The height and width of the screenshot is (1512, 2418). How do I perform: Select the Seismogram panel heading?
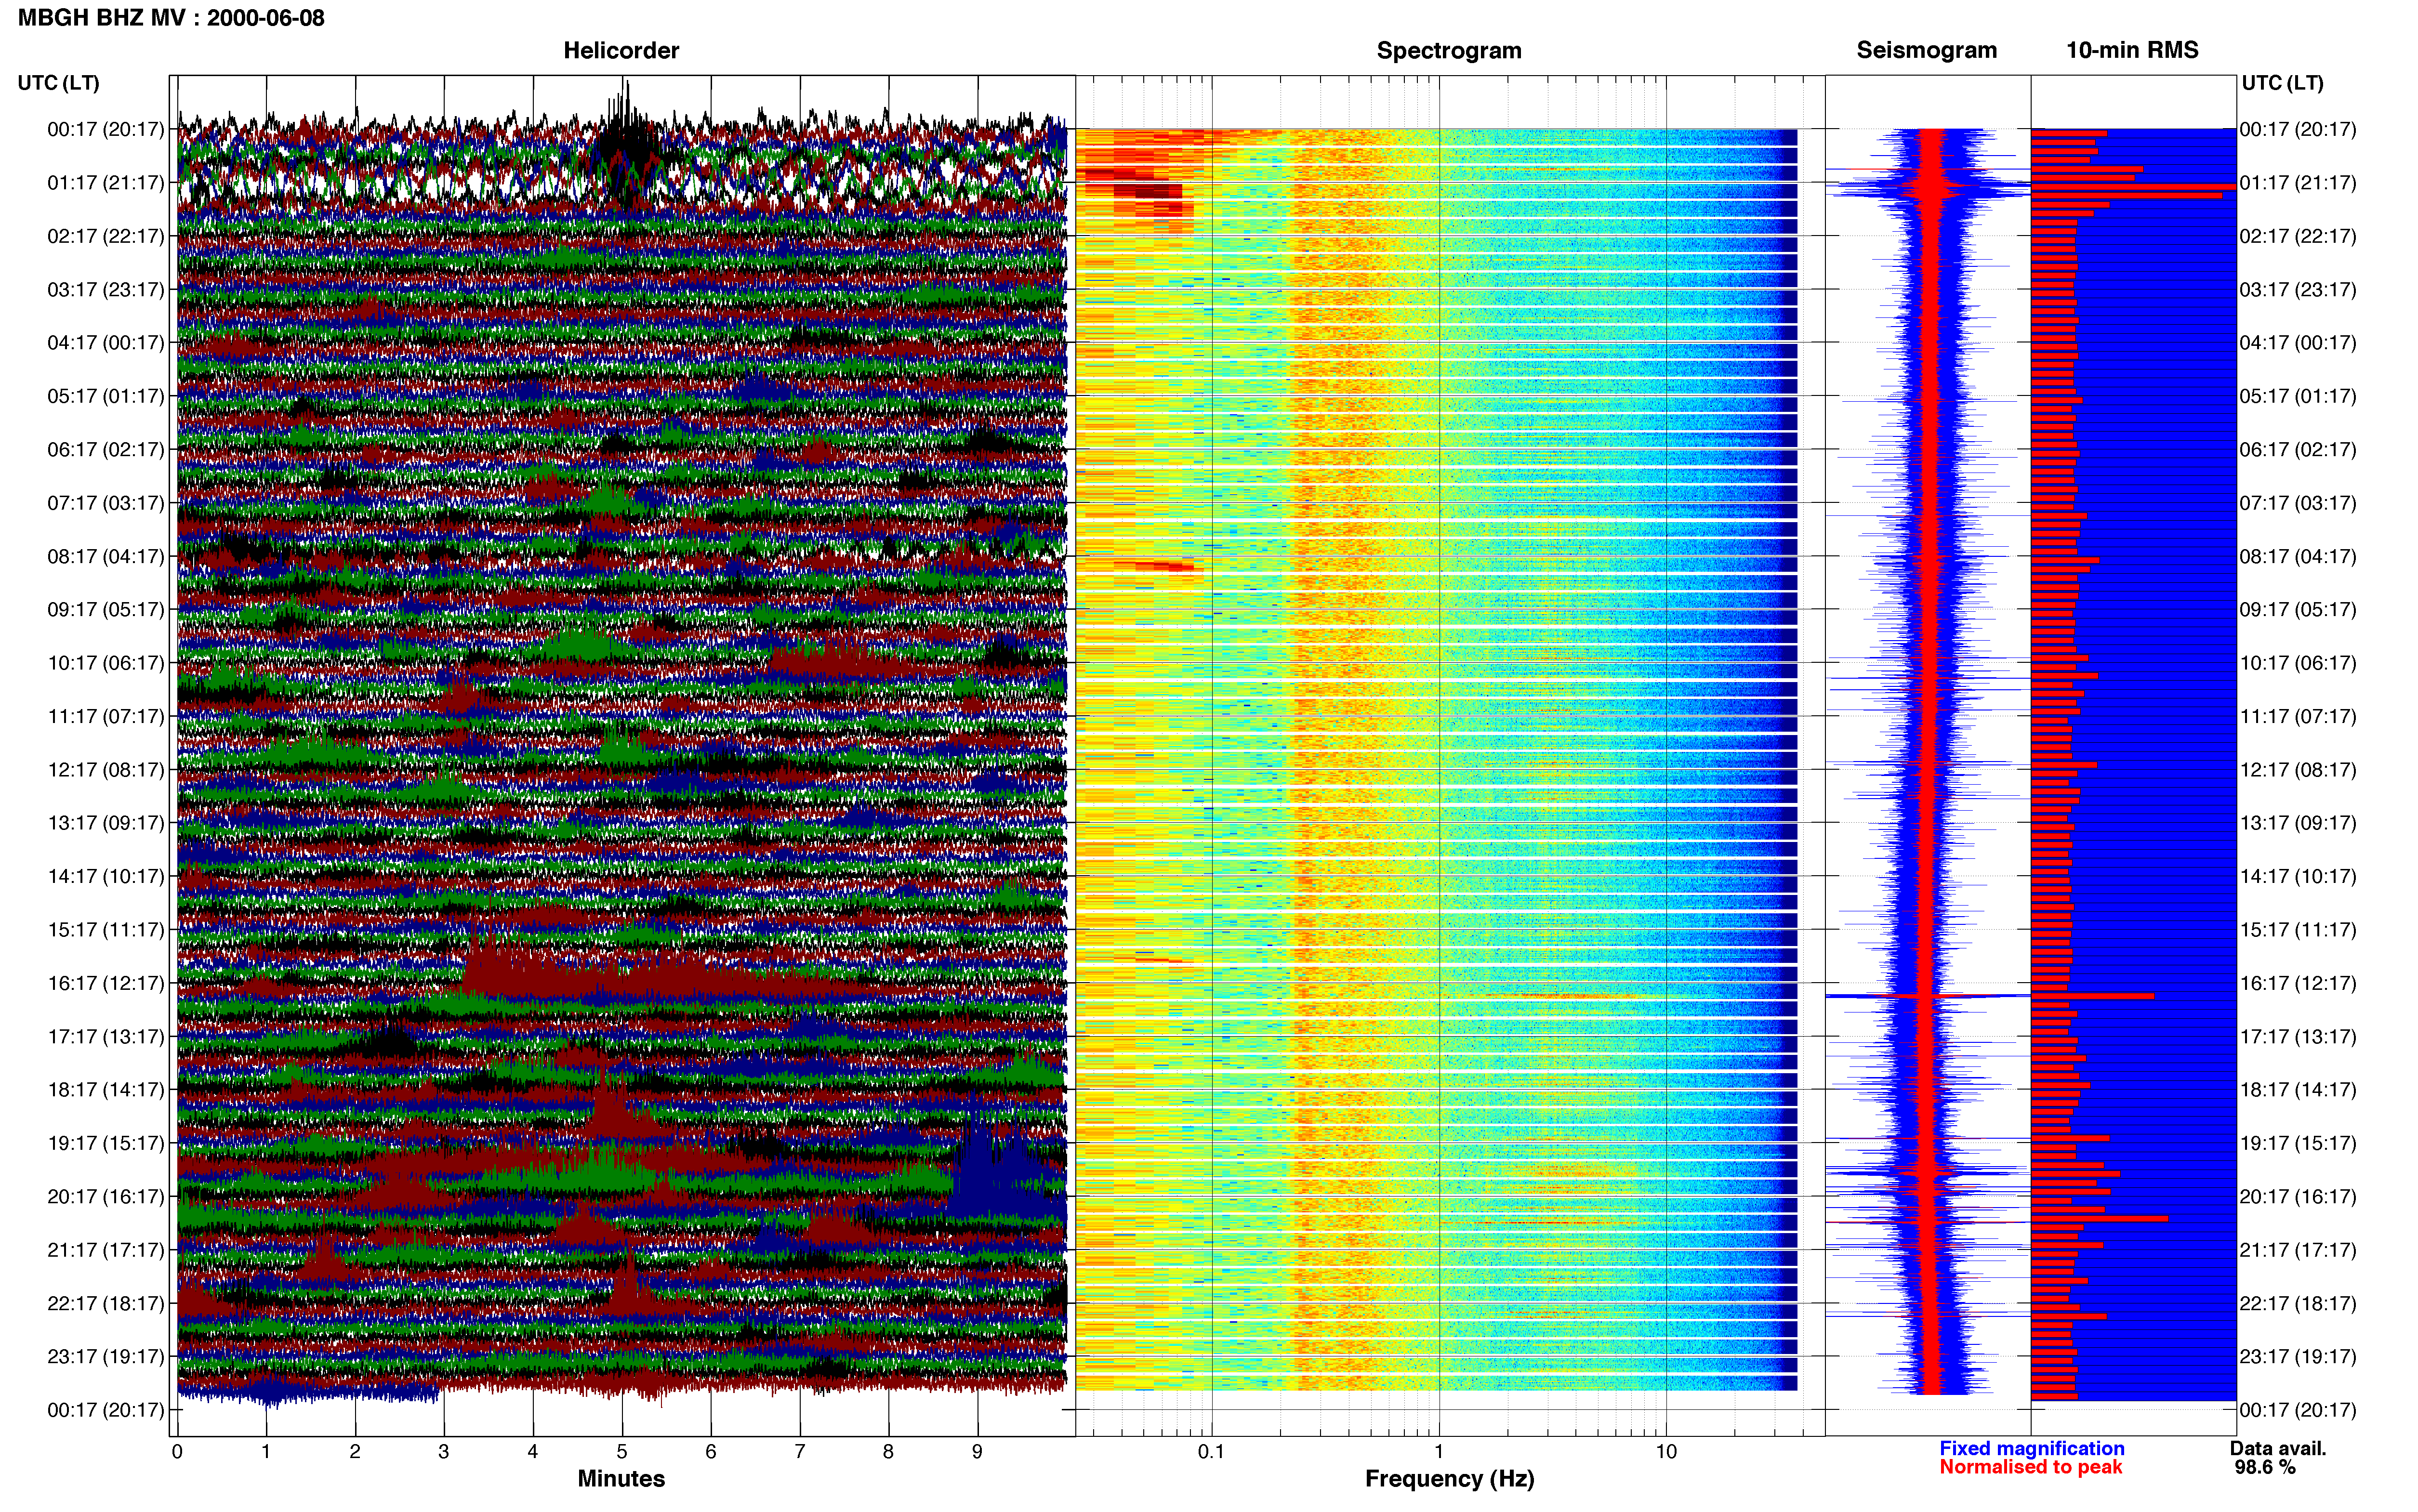point(1926,50)
